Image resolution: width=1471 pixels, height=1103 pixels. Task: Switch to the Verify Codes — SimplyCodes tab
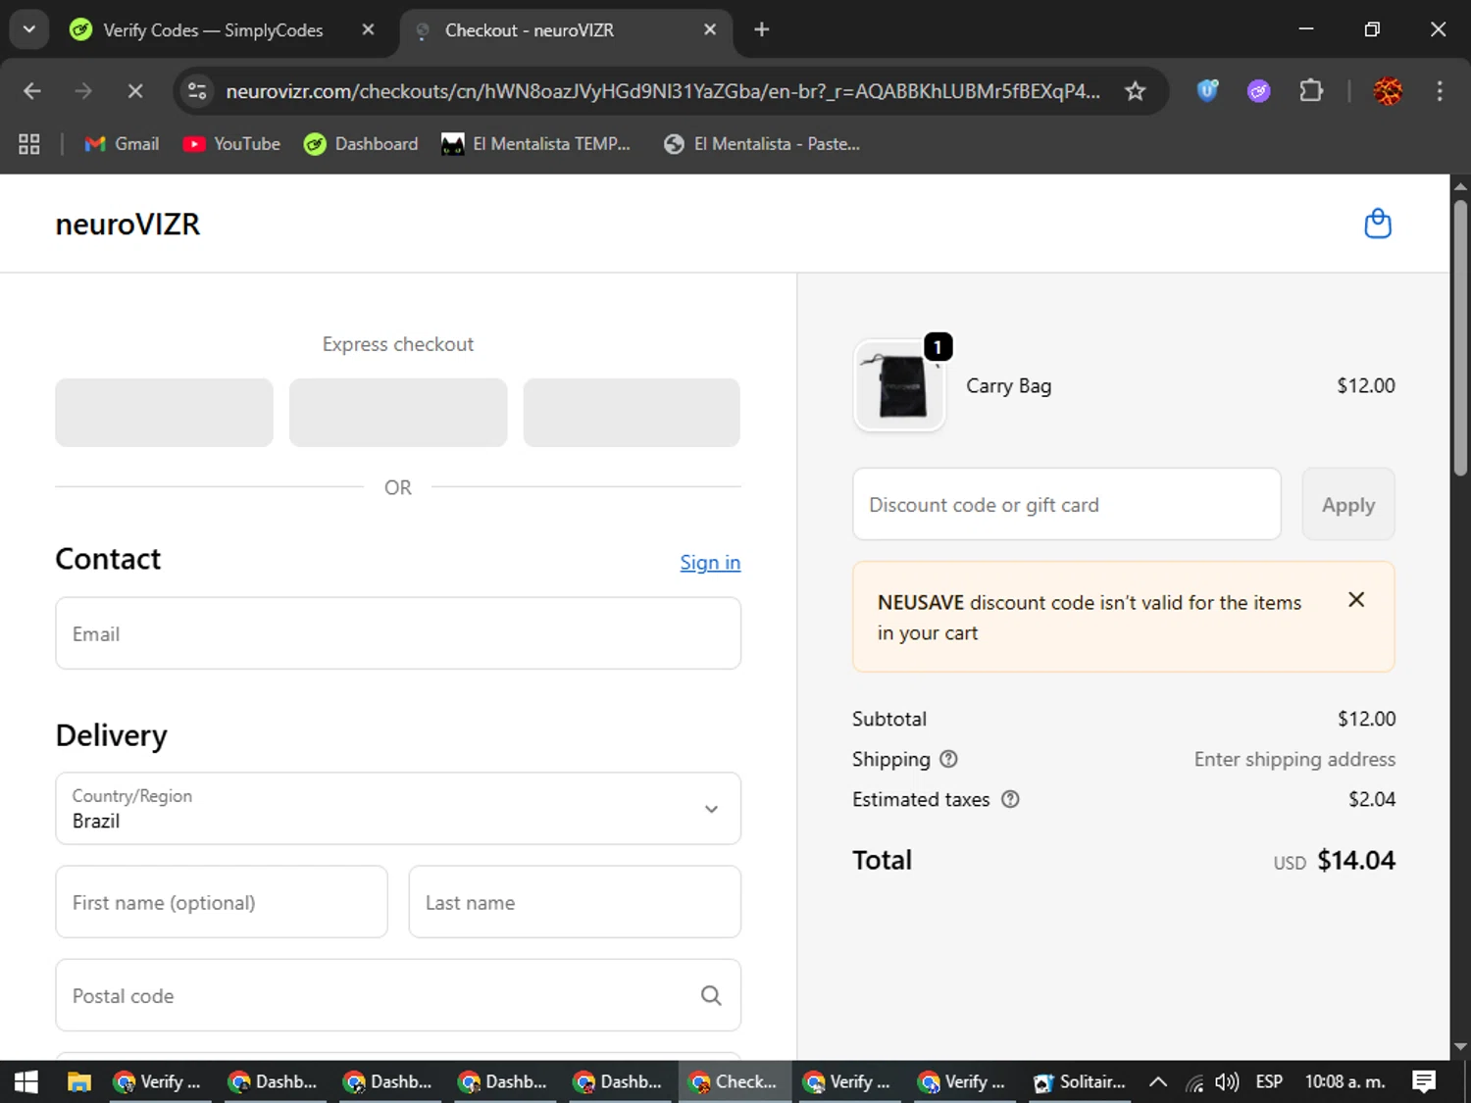[x=211, y=29]
